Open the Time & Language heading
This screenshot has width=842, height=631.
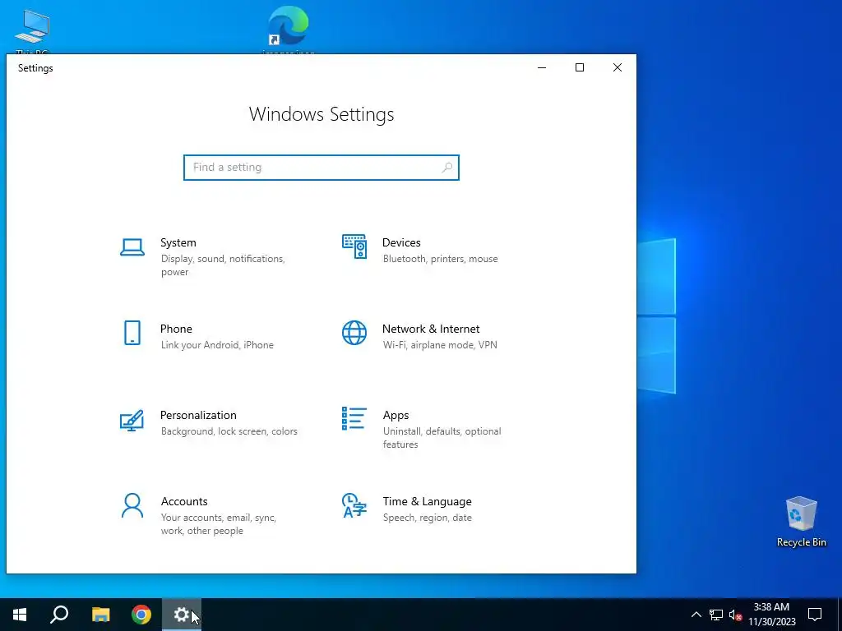pos(427,501)
